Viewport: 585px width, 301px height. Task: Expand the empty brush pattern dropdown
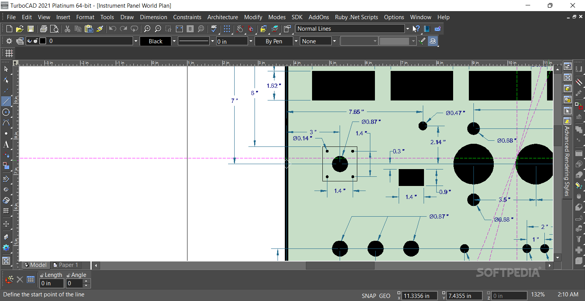tap(375, 41)
